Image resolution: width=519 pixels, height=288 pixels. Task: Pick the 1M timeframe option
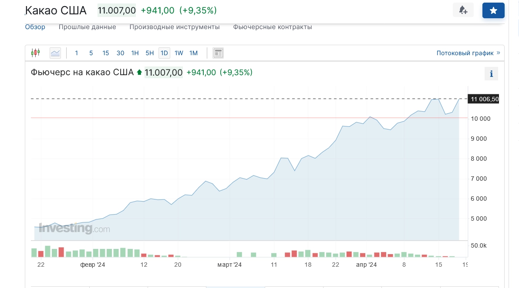193,53
